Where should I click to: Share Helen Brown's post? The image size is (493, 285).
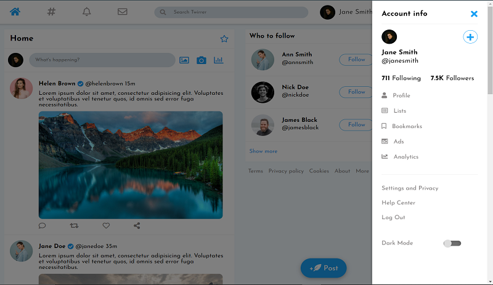137,226
